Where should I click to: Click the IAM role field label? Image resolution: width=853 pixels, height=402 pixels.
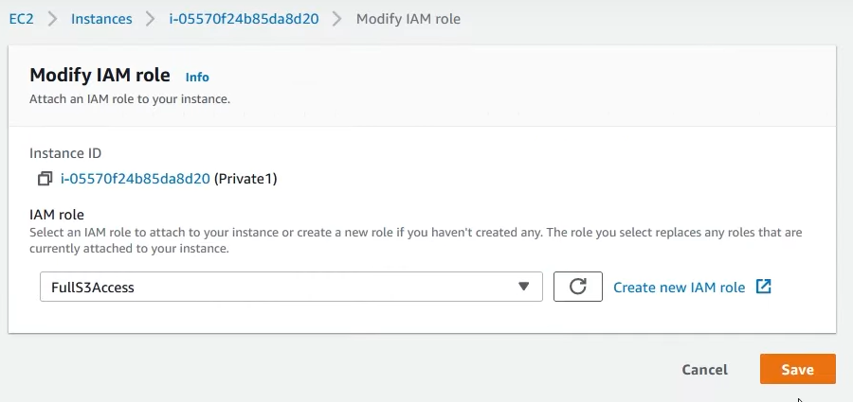(57, 215)
